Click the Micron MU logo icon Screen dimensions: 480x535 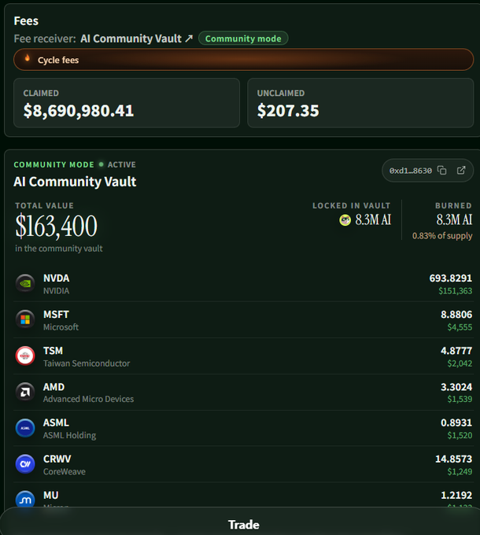(x=25, y=500)
